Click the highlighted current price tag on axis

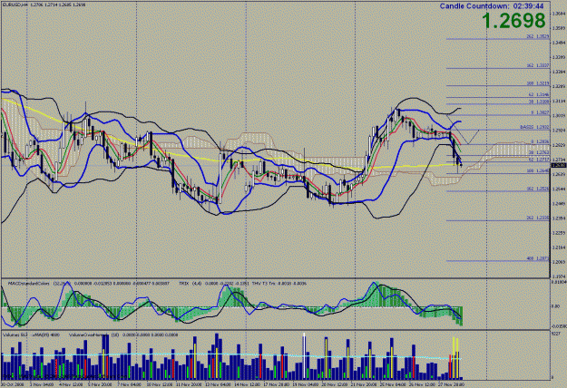(x=559, y=165)
